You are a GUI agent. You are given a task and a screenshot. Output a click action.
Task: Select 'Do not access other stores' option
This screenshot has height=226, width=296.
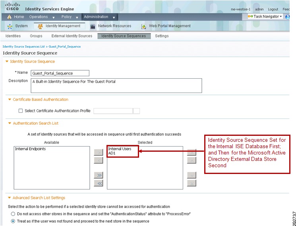(13, 214)
